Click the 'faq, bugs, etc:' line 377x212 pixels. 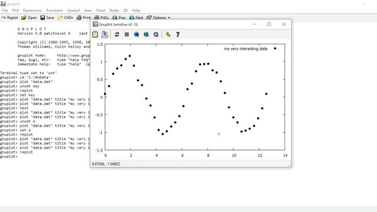coord(54,60)
